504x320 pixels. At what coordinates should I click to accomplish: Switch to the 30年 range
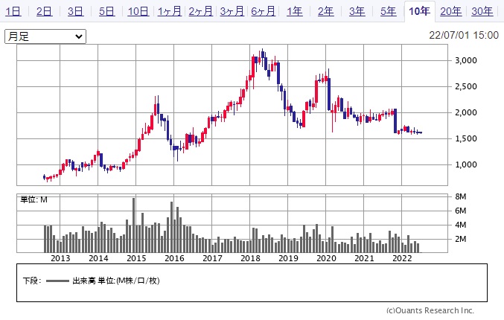482,12
